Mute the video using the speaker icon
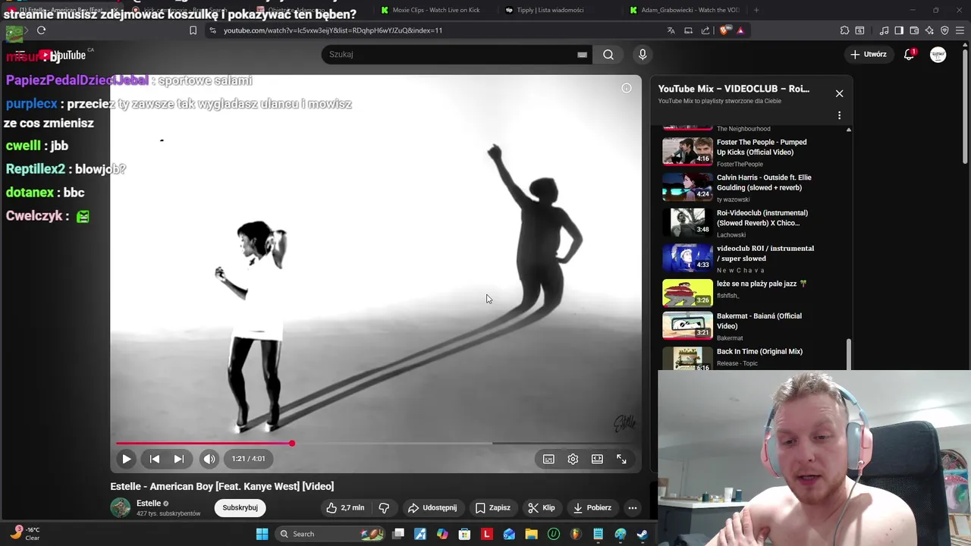The image size is (971, 546). tap(209, 459)
